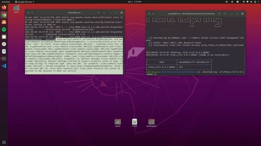Open the white window app icon in the dock

(x=4, y=37)
